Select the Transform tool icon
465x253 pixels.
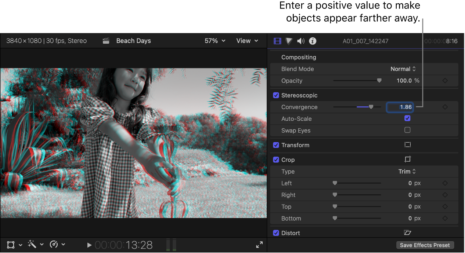click(10, 245)
